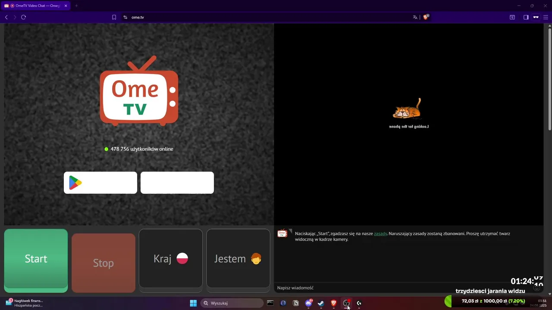Open OBS Studio taskbar icon
The image size is (552, 310).
tap(346, 303)
